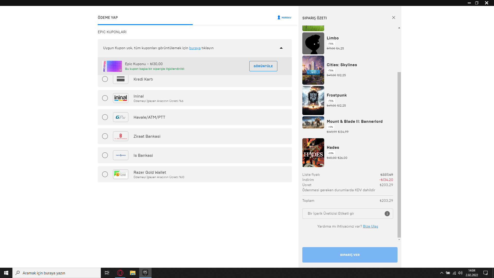This screenshot has width=494, height=278.
Task: Click the Epic coupon image
Action: [112, 66]
